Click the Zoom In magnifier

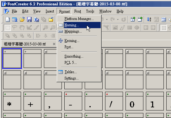click(45, 28)
